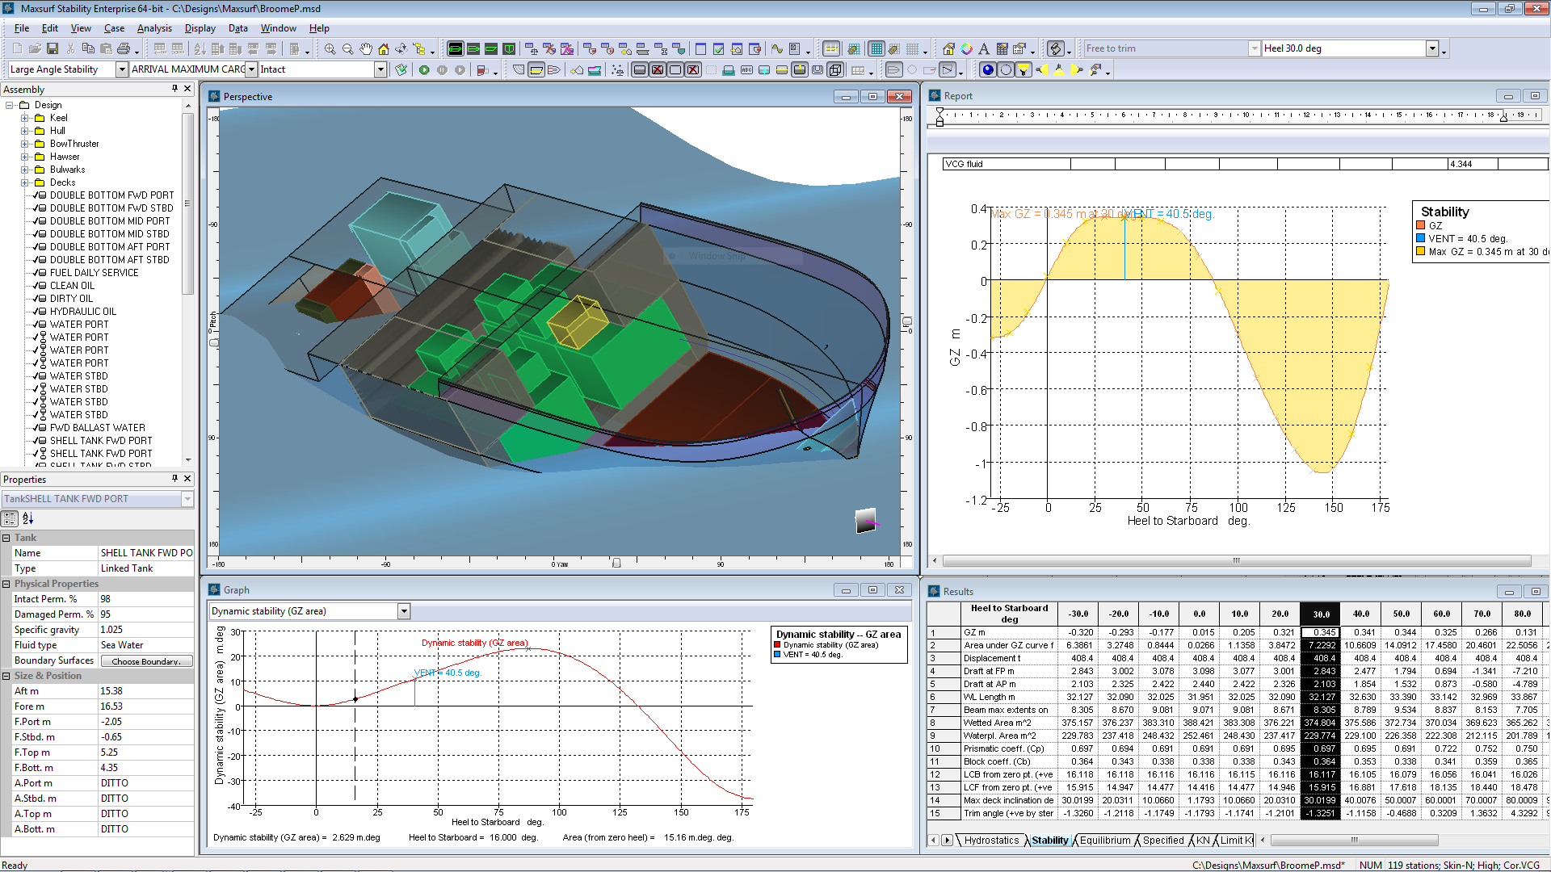Open the Case menu
Image resolution: width=1551 pixels, height=872 pixels.
(x=114, y=28)
